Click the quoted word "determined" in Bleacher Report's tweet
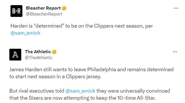This screenshot has width=185, height=103. coord(49,26)
